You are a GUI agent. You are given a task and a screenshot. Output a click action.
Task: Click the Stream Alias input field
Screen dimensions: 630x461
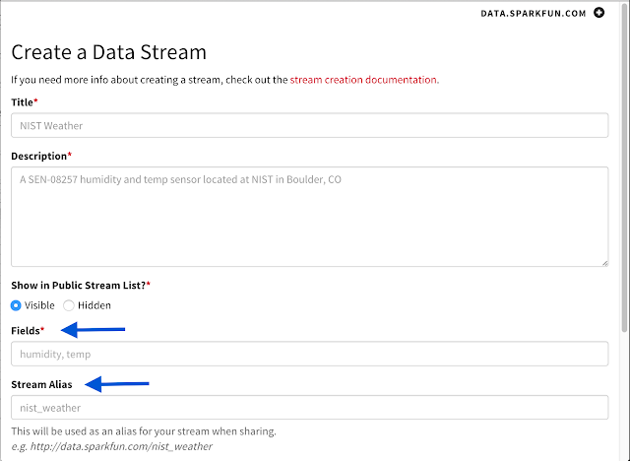(x=309, y=408)
